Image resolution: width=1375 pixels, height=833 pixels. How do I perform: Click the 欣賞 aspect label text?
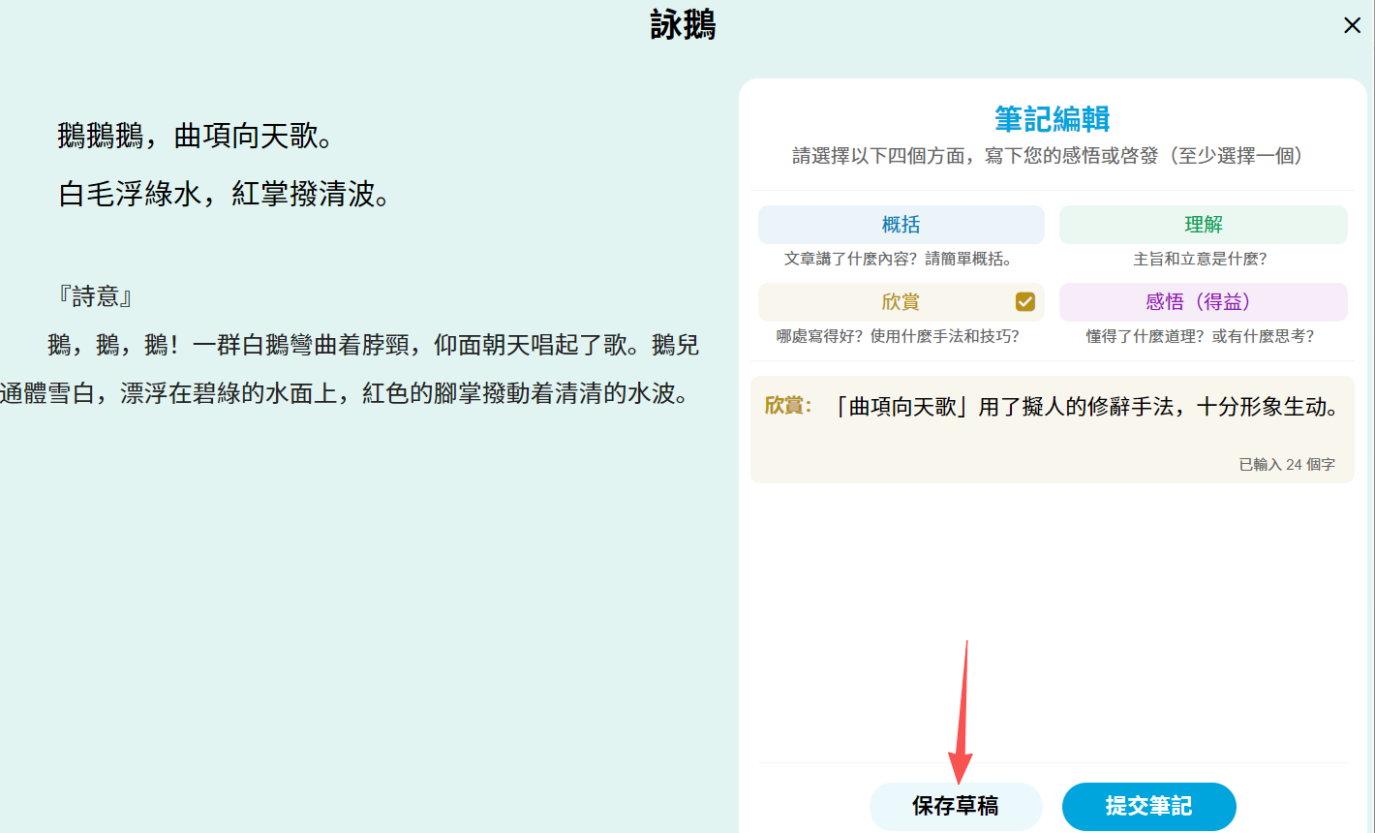pyautogui.click(x=901, y=302)
